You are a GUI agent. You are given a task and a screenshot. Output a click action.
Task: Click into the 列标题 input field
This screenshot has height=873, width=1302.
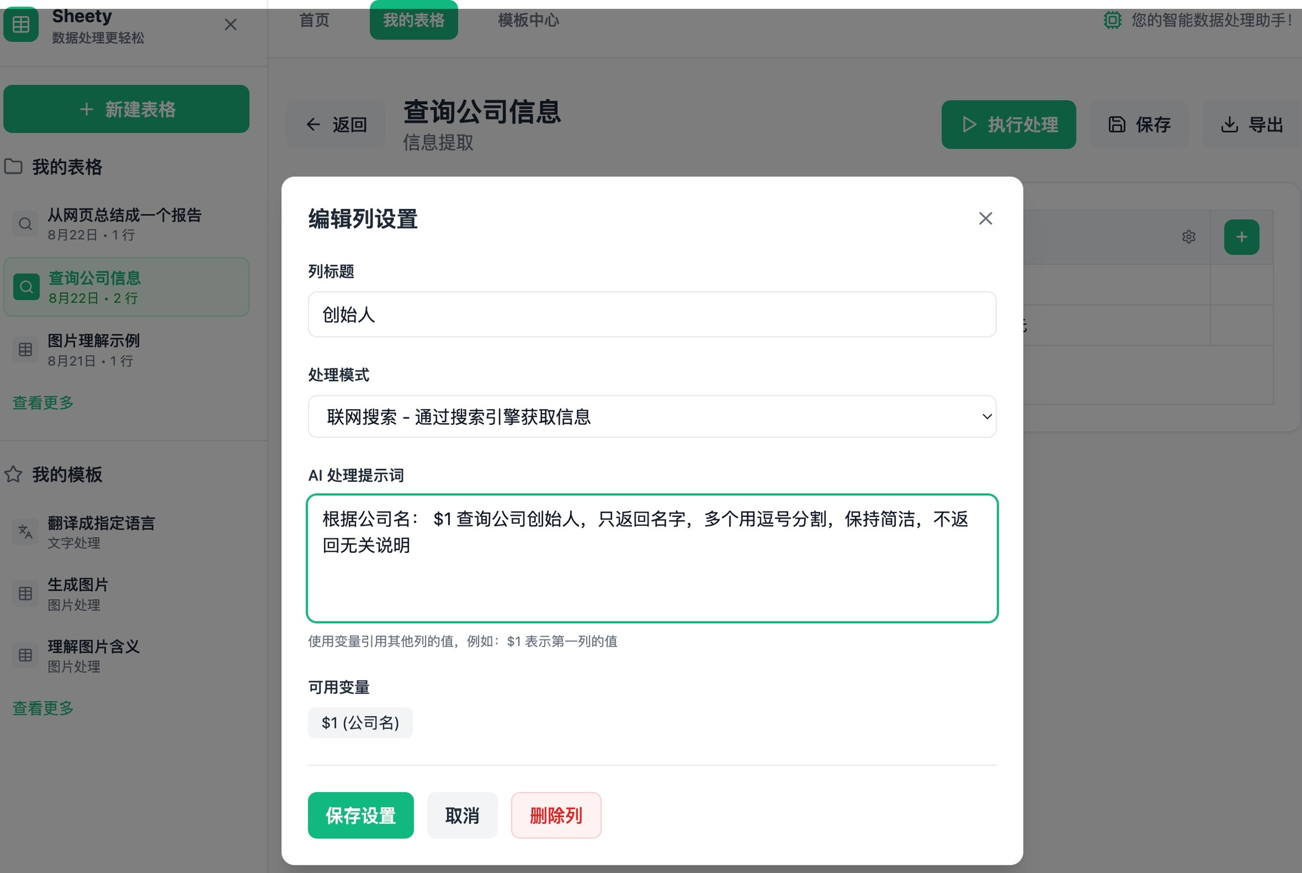[x=651, y=314]
